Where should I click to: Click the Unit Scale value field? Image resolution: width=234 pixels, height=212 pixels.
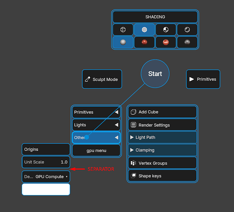46,162
